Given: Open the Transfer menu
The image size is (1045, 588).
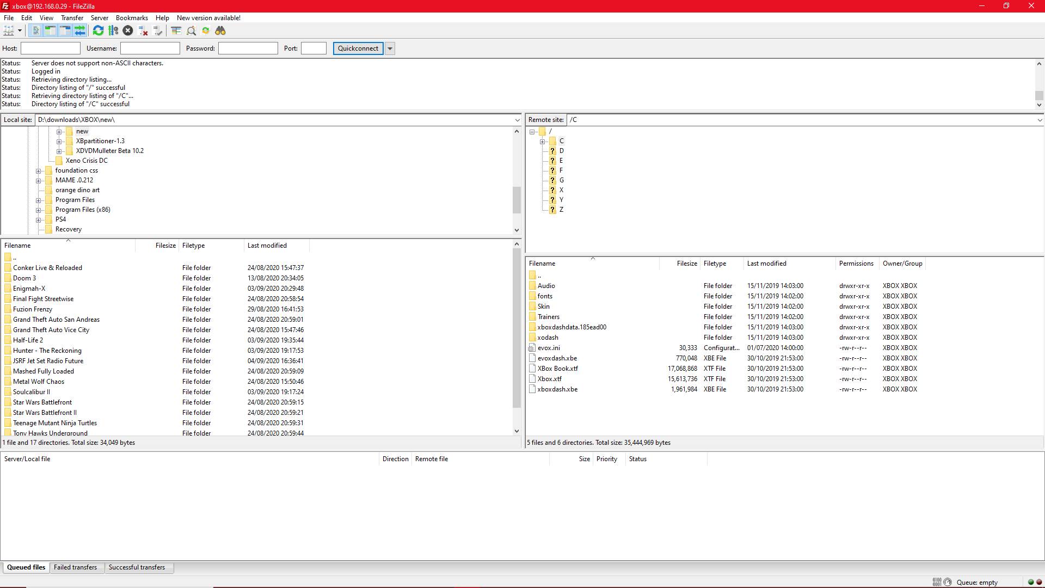Looking at the screenshot, I should [x=72, y=18].
